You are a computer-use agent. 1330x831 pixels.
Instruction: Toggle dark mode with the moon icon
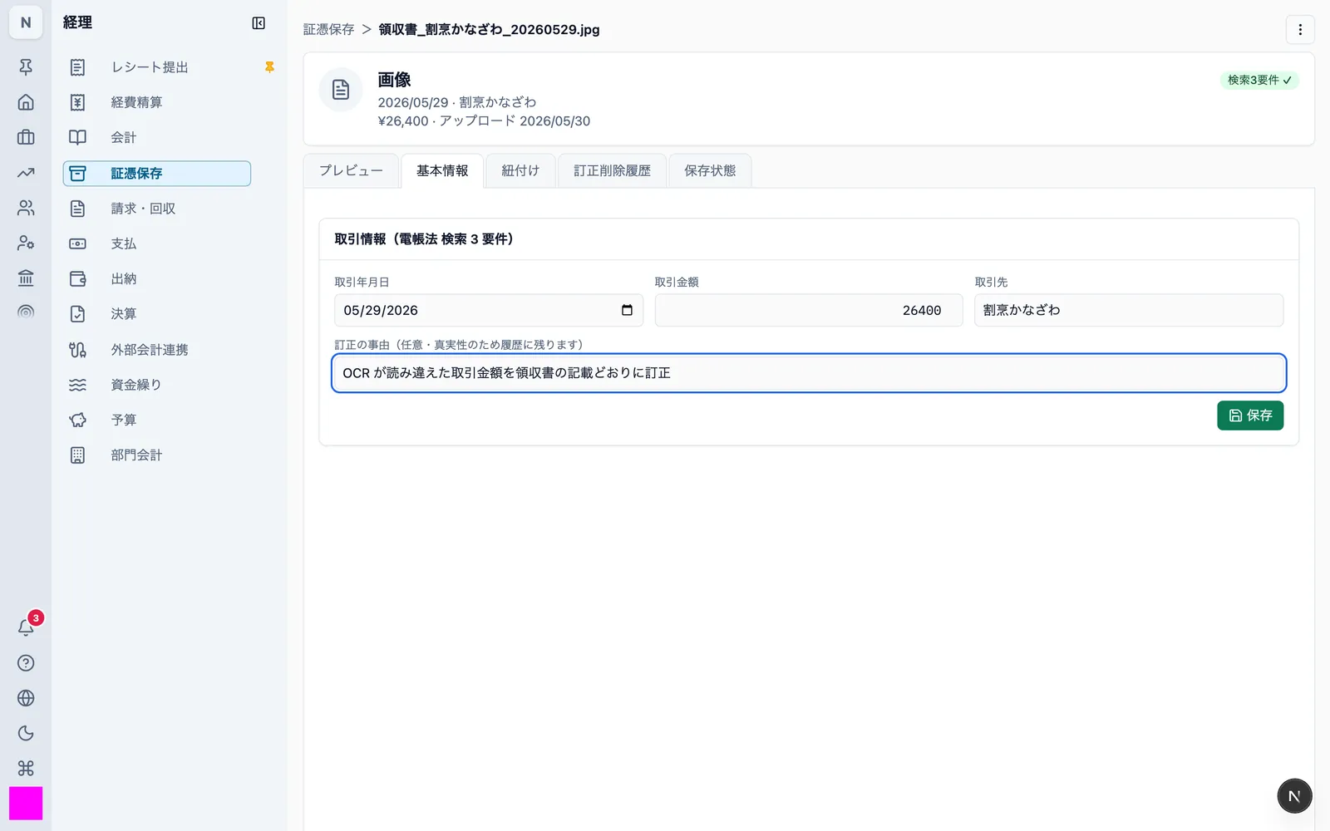[x=26, y=733]
